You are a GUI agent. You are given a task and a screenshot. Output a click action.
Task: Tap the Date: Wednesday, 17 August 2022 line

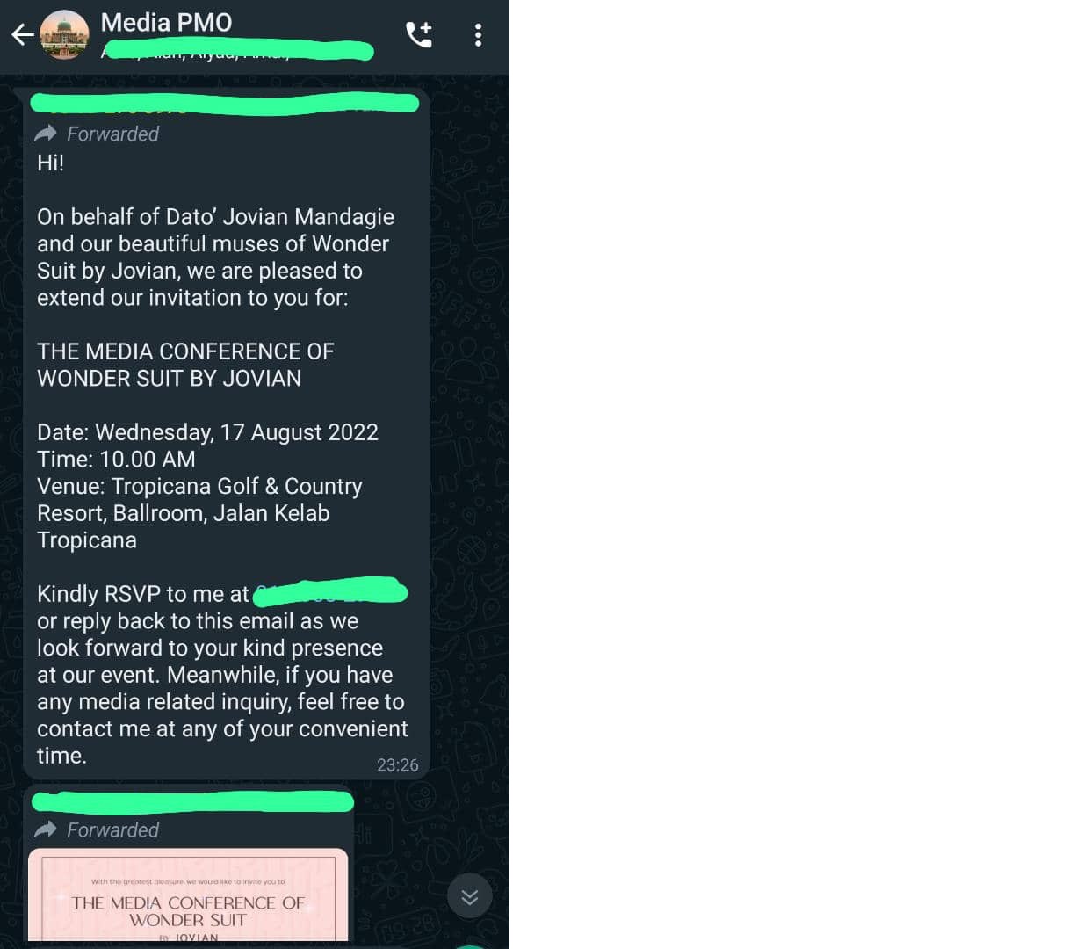pos(207,432)
